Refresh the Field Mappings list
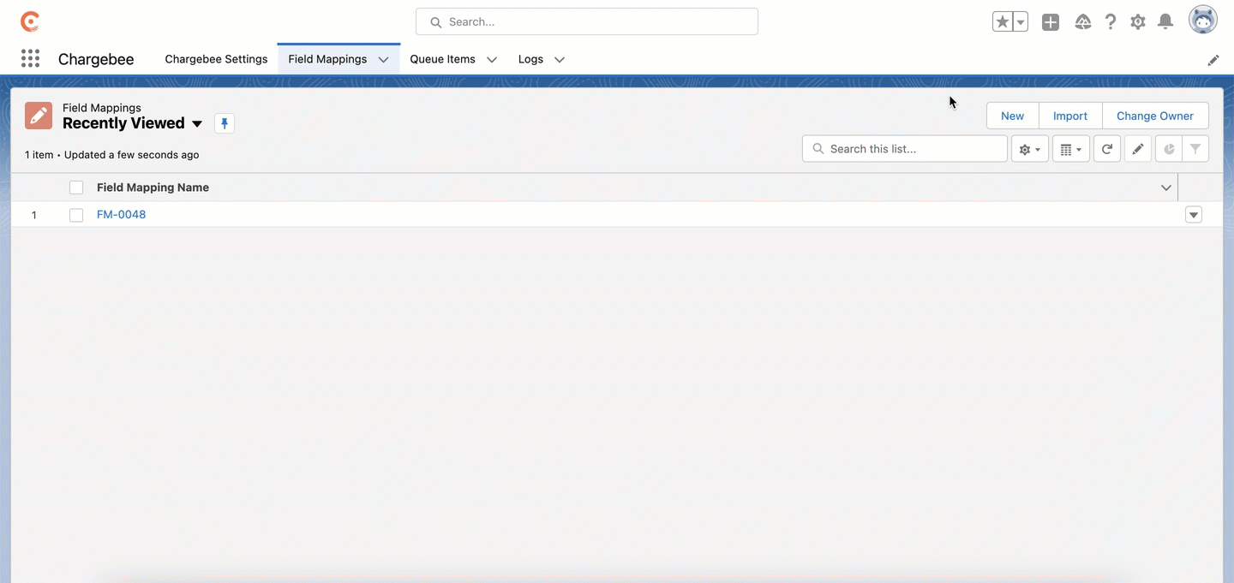Image resolution: width=1234 pixels, height=583 pixels. pyautogui.click(x=1107, y=149)
